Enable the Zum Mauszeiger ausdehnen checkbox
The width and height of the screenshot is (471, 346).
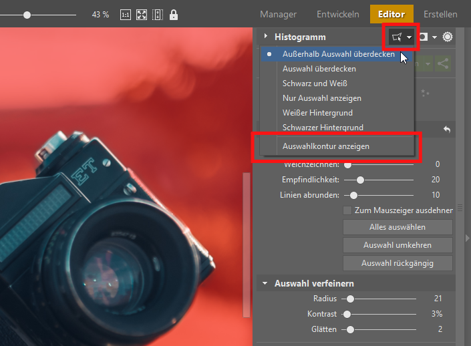click(x=347, y=210)
